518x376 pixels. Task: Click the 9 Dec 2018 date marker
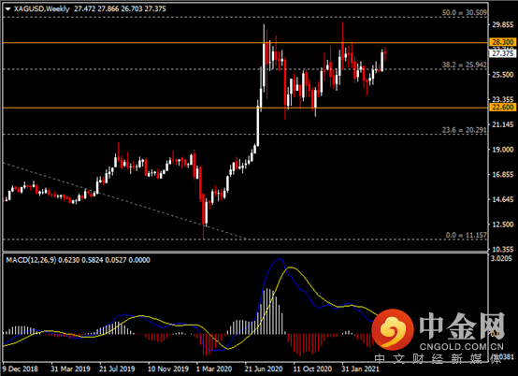tap(21, 369)
